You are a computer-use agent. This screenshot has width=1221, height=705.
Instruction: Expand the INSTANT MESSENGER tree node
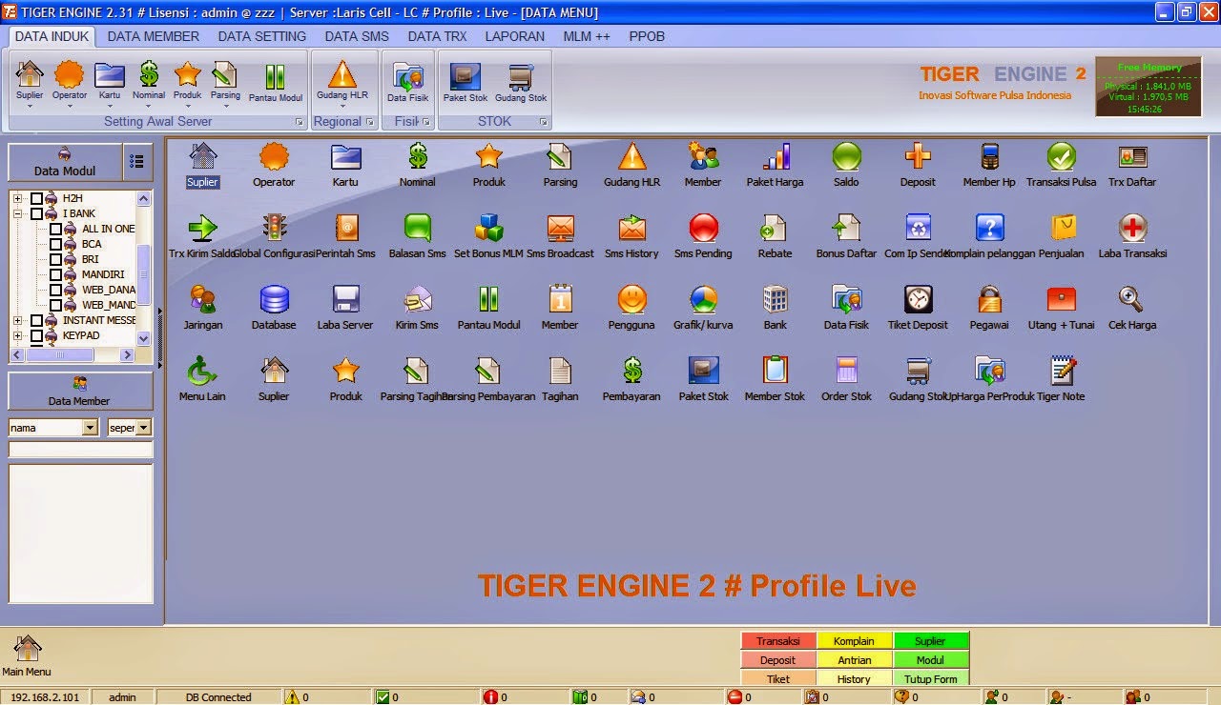(16, 320)
